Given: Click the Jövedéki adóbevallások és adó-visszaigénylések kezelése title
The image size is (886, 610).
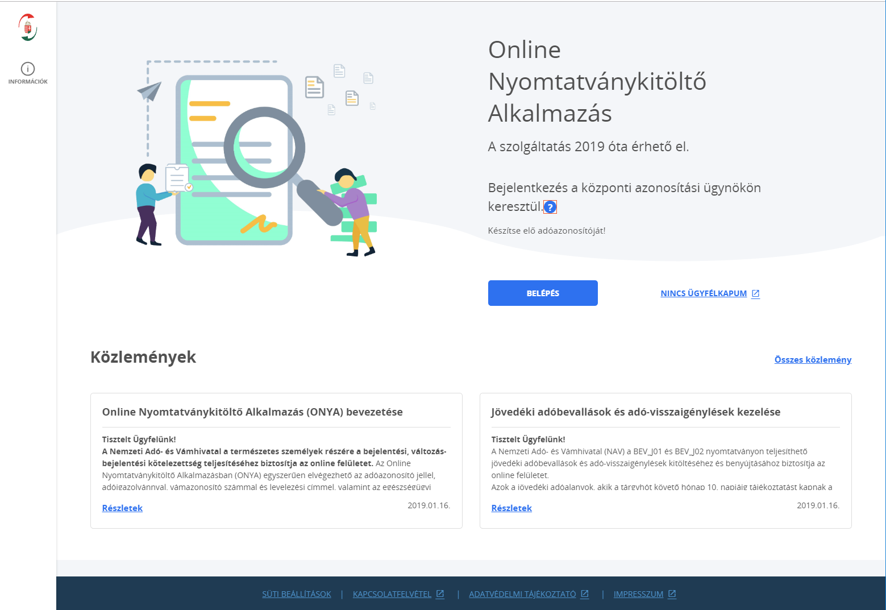Looking at the screenshot, I should pos(636,412).
